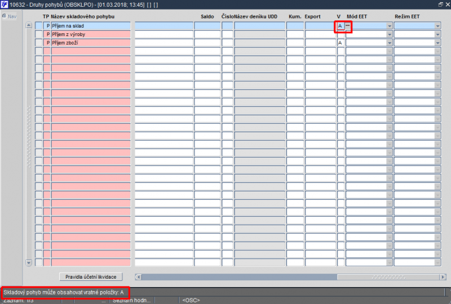This screenshot has width=451, height=304.
Task: Click V field of Příjem z výroby row
Action: (x=341, y=34)
